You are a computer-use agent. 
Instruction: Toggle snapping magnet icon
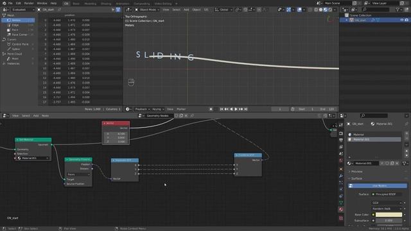coord(245,10)
